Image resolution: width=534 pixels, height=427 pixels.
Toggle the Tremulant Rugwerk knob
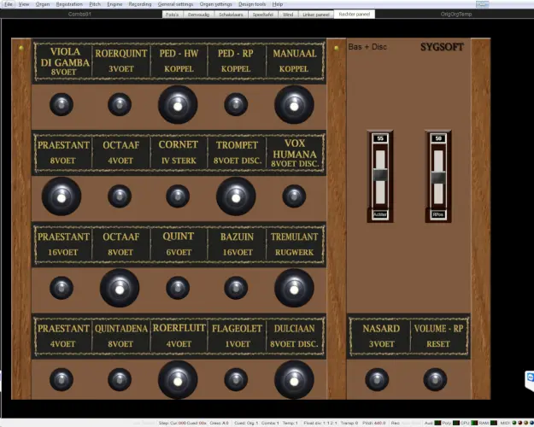tap(294, 288)
